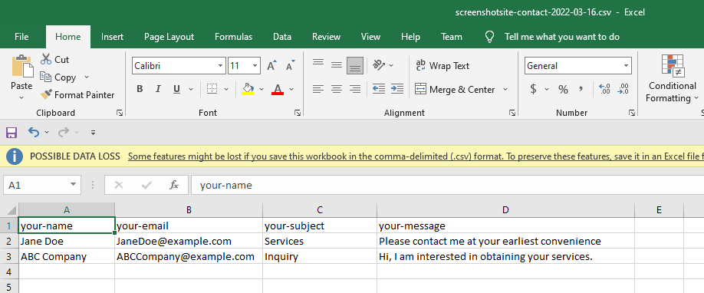Apply the yellow Fill Color bucket

pyautogui.click(x=248, y=89)
